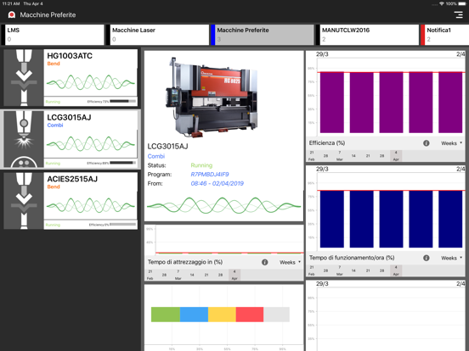The width and height of the screenshot is (469, 351).
Task: Switch to the Macchine Preferite tab
Action: (263, 35)
